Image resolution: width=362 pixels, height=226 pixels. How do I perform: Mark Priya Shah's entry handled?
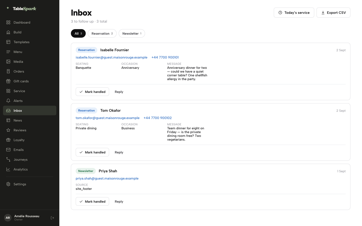[92, 201]
